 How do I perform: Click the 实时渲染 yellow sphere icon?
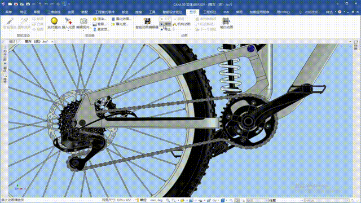pyautogui.click(x=54, y=21)
